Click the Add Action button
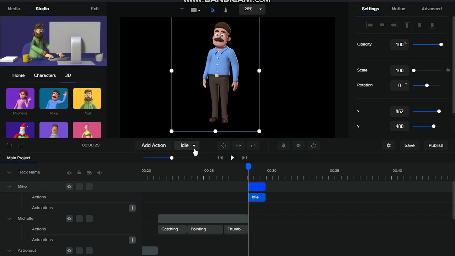 pos(154,145)
